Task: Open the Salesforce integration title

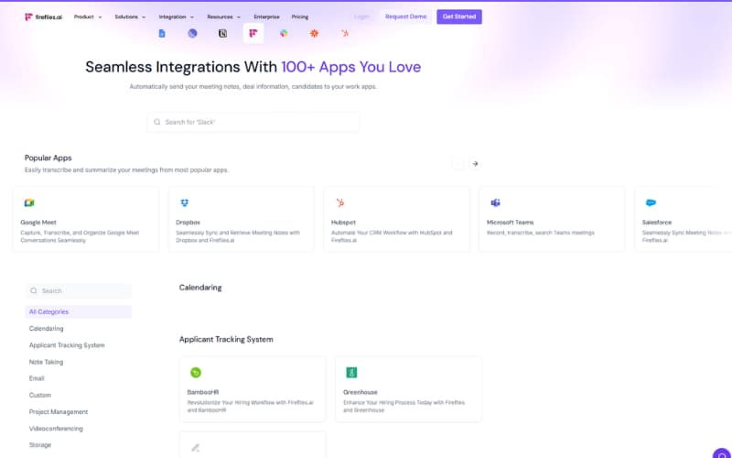Action: point(657,223)
